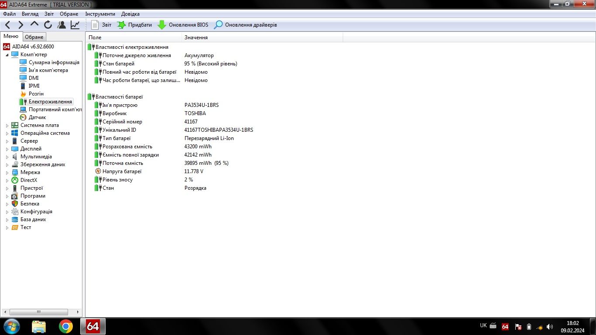Select the Електроживлення battery icon

point(23,102)
